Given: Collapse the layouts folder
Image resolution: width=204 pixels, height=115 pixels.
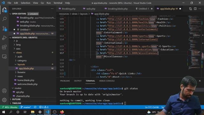Looking at the screenshot, I should coord(33,65).
